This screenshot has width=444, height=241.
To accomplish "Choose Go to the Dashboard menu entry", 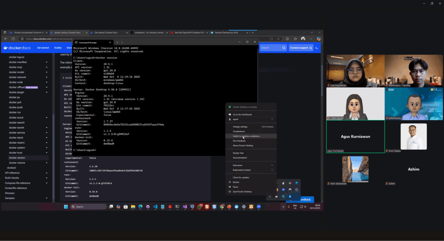I will pos(242,114).
